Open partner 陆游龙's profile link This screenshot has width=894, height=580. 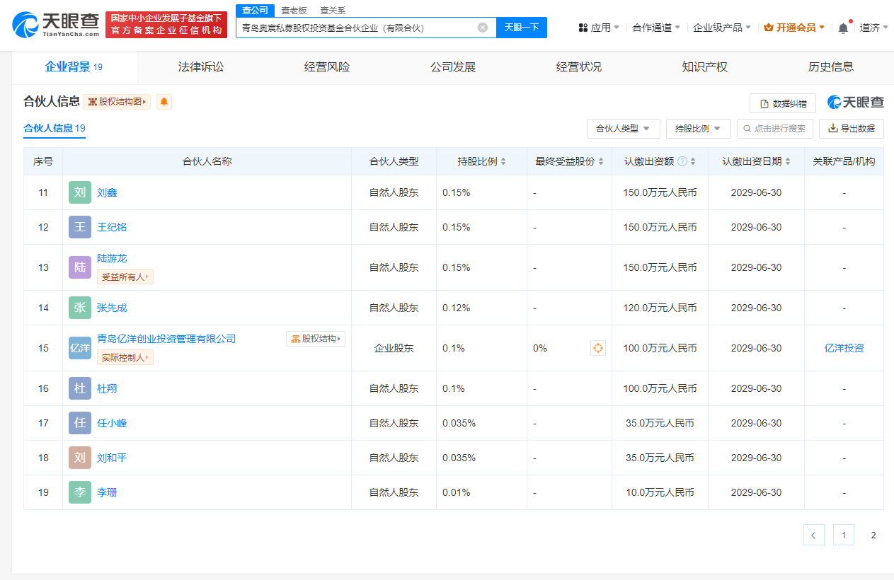[111, 259]
